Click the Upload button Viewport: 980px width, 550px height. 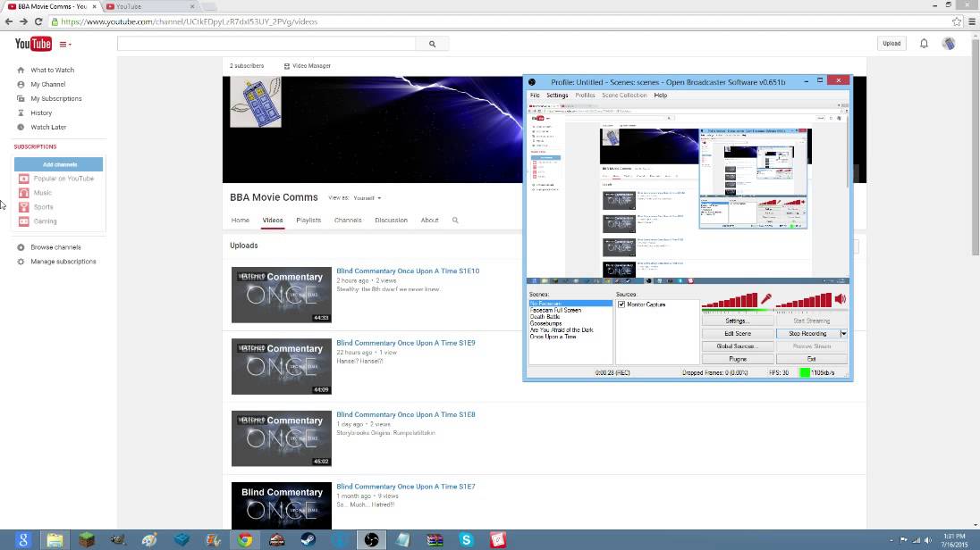point(891,43)
